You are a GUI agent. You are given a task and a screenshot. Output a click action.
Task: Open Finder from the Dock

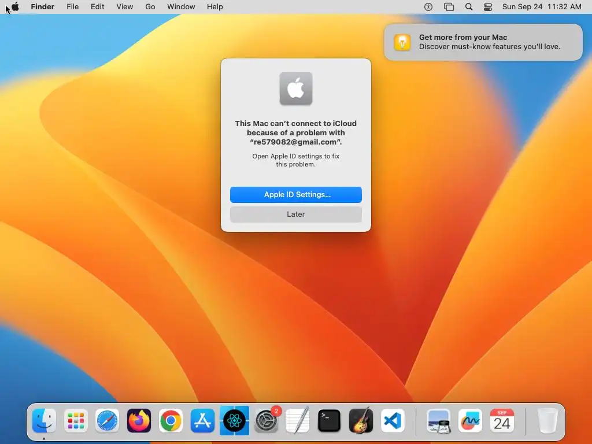(44, 420)
